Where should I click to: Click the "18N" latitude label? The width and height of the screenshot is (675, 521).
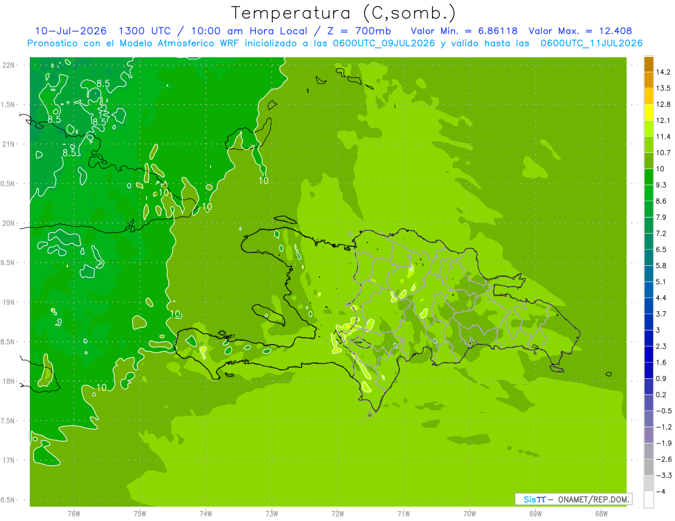click(x=9, y=382)
